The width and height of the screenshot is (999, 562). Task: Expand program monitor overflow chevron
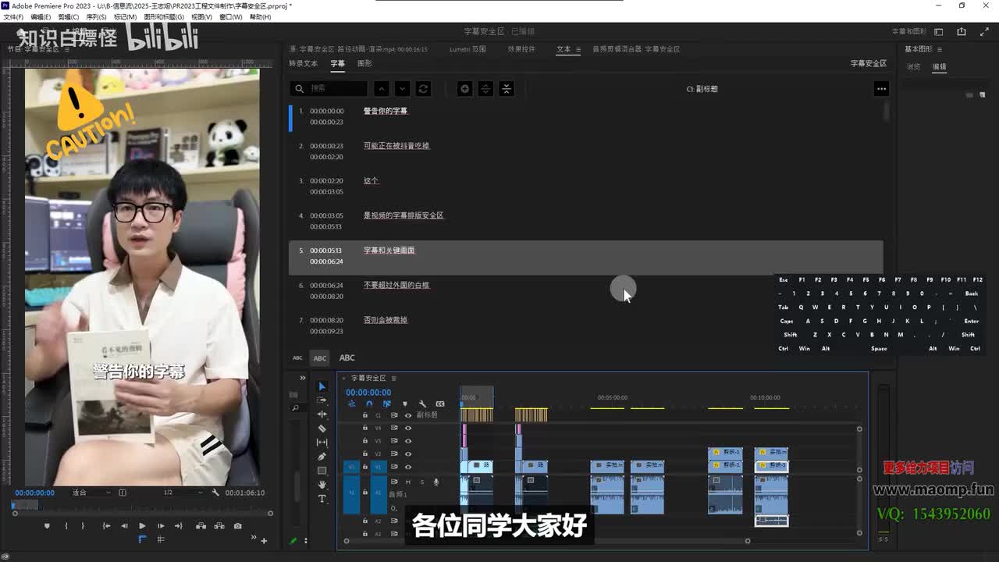[254, 537]
